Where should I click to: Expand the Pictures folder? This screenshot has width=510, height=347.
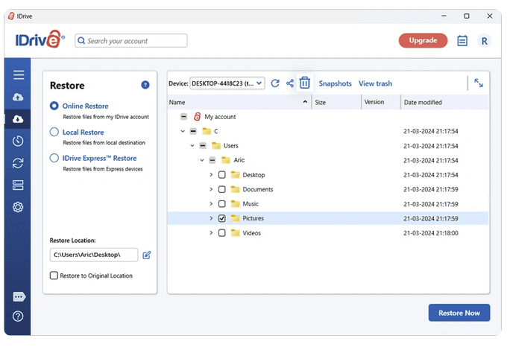click(211, 218)
